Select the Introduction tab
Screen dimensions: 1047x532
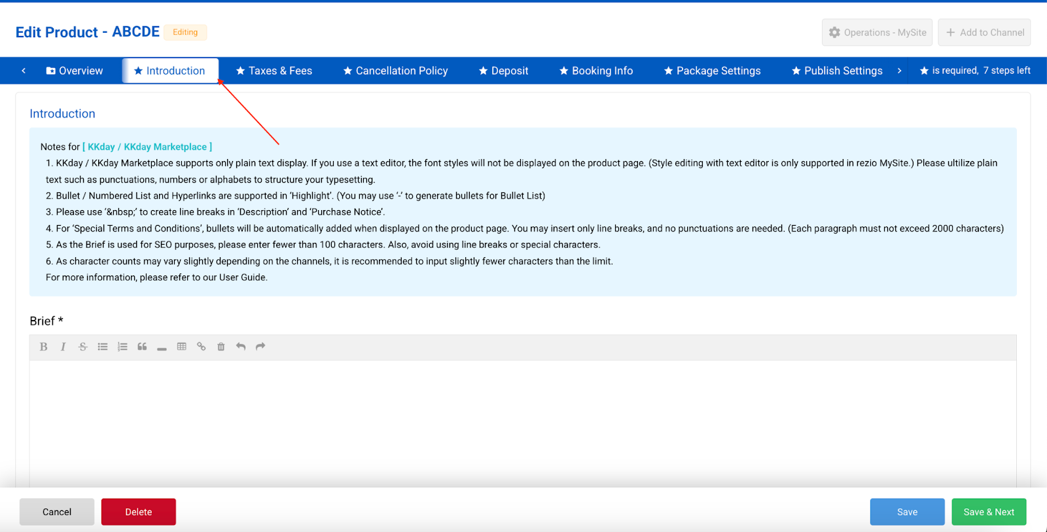170,71
